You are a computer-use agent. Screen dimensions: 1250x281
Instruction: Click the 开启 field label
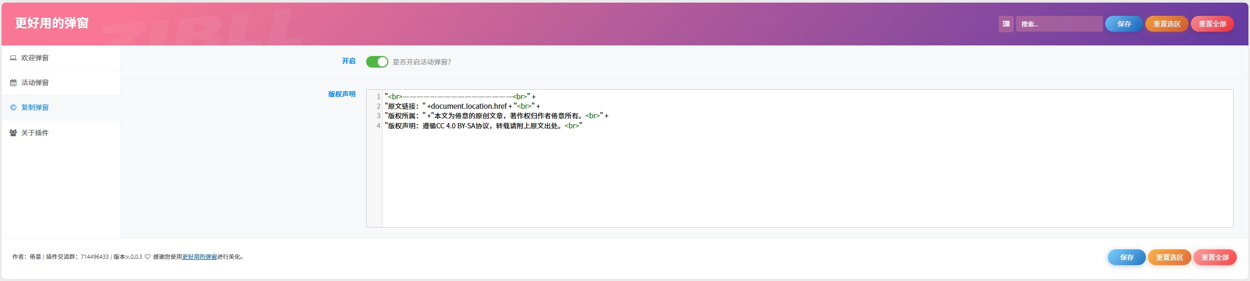pyautogui.click(x=349, y=61)
